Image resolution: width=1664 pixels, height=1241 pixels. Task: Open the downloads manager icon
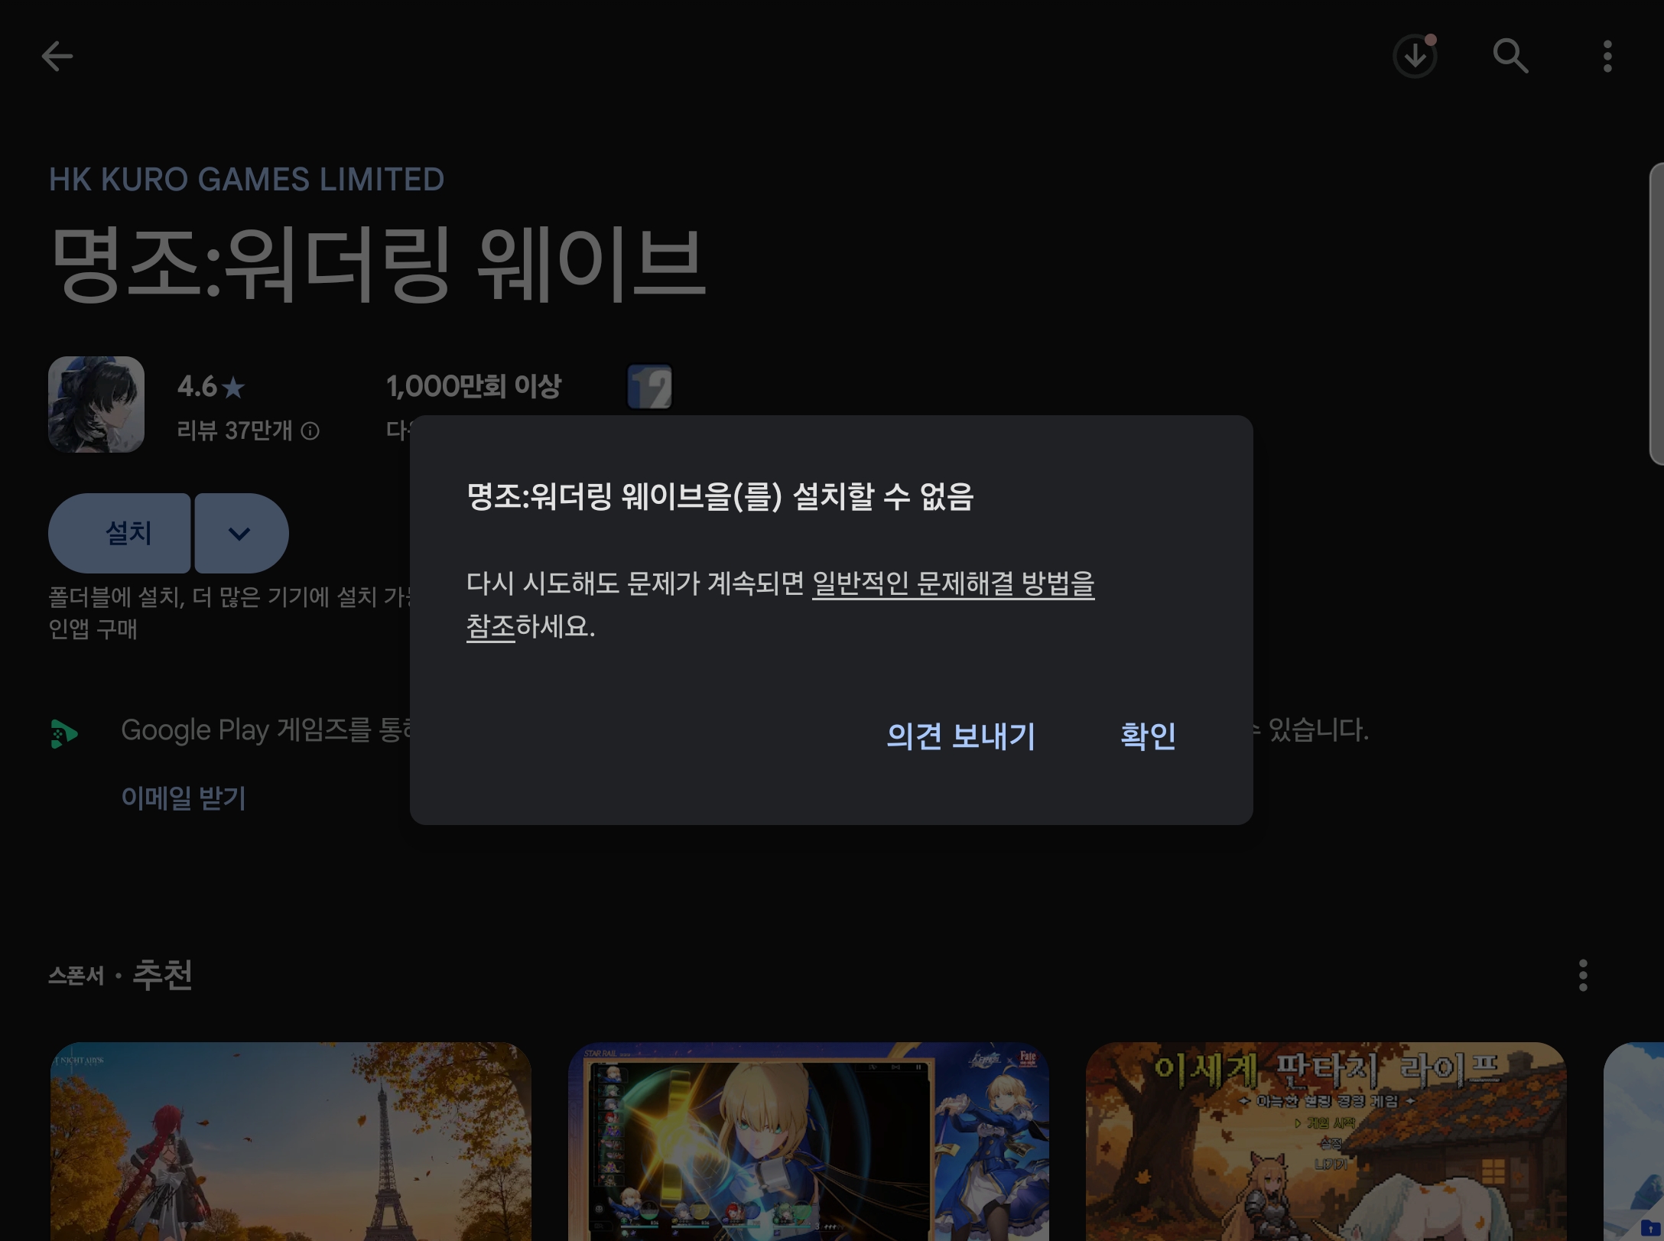click(1414, 57)
